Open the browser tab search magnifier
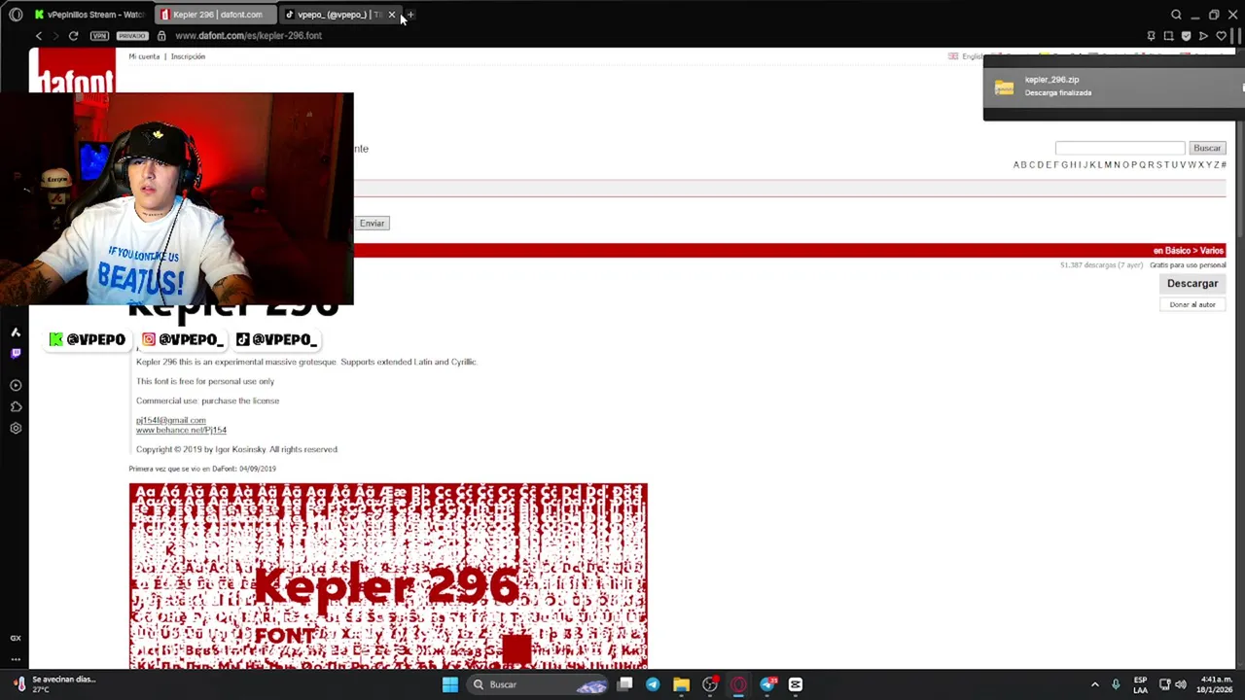 [x=1176, y=15]
